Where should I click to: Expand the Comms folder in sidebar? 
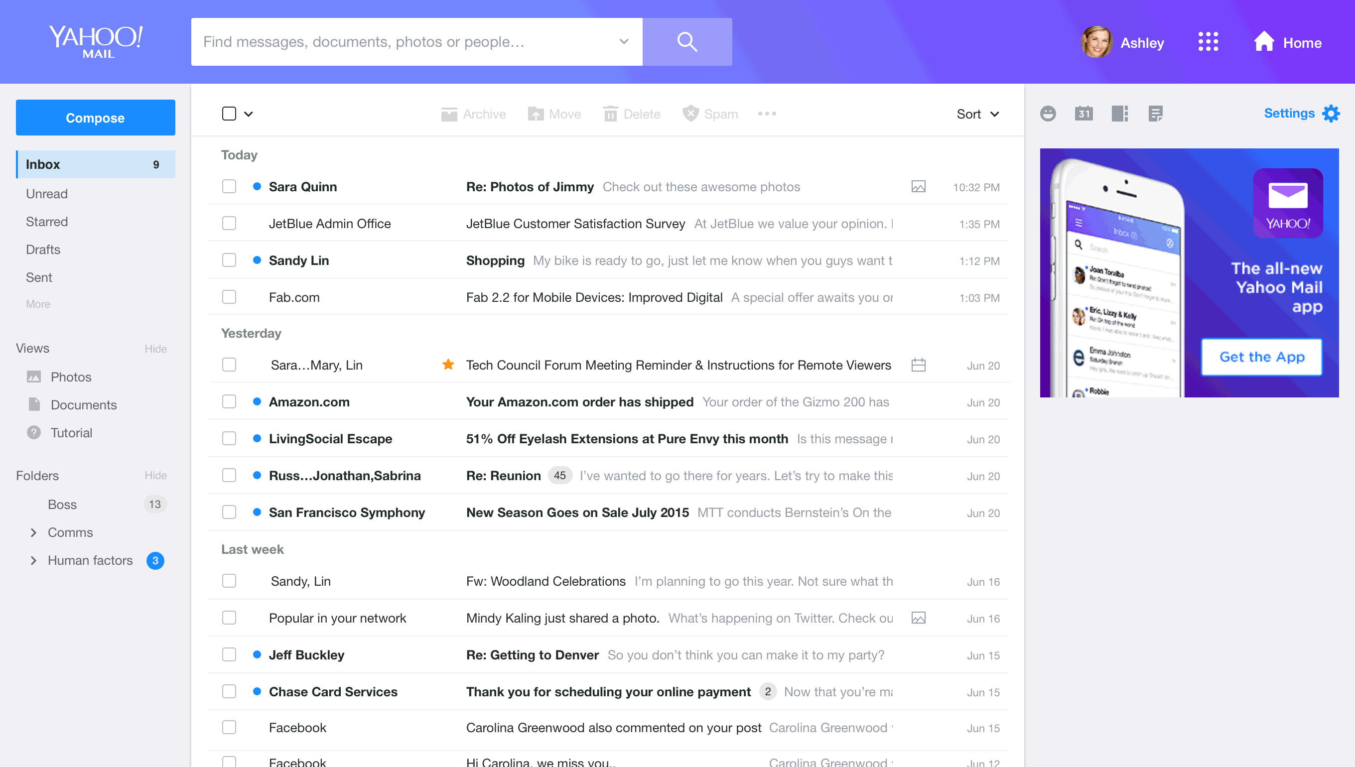(32, 531)
